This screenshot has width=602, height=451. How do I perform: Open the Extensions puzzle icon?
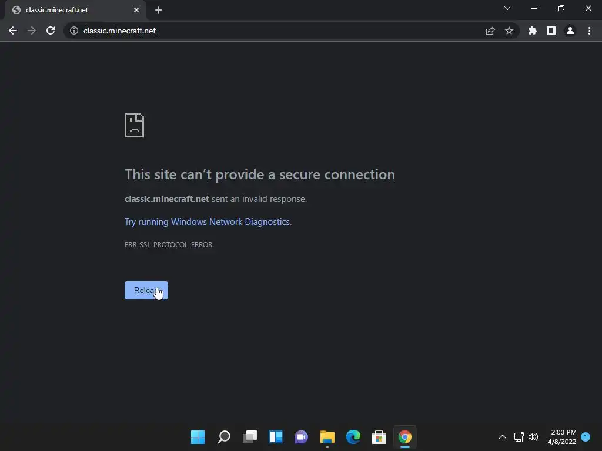532,31
